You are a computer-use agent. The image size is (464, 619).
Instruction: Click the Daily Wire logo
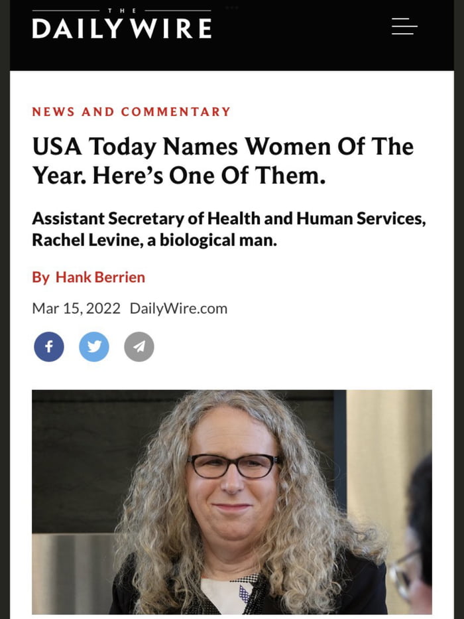(121, 28)
